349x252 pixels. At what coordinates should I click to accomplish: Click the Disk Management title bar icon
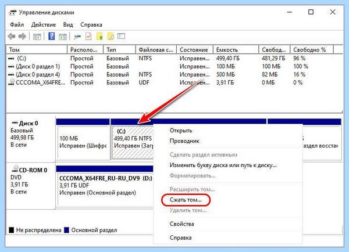click(13, 12)
